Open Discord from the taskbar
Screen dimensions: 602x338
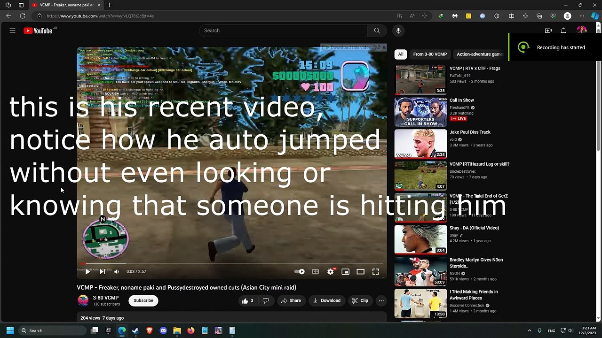coord(163,330)
